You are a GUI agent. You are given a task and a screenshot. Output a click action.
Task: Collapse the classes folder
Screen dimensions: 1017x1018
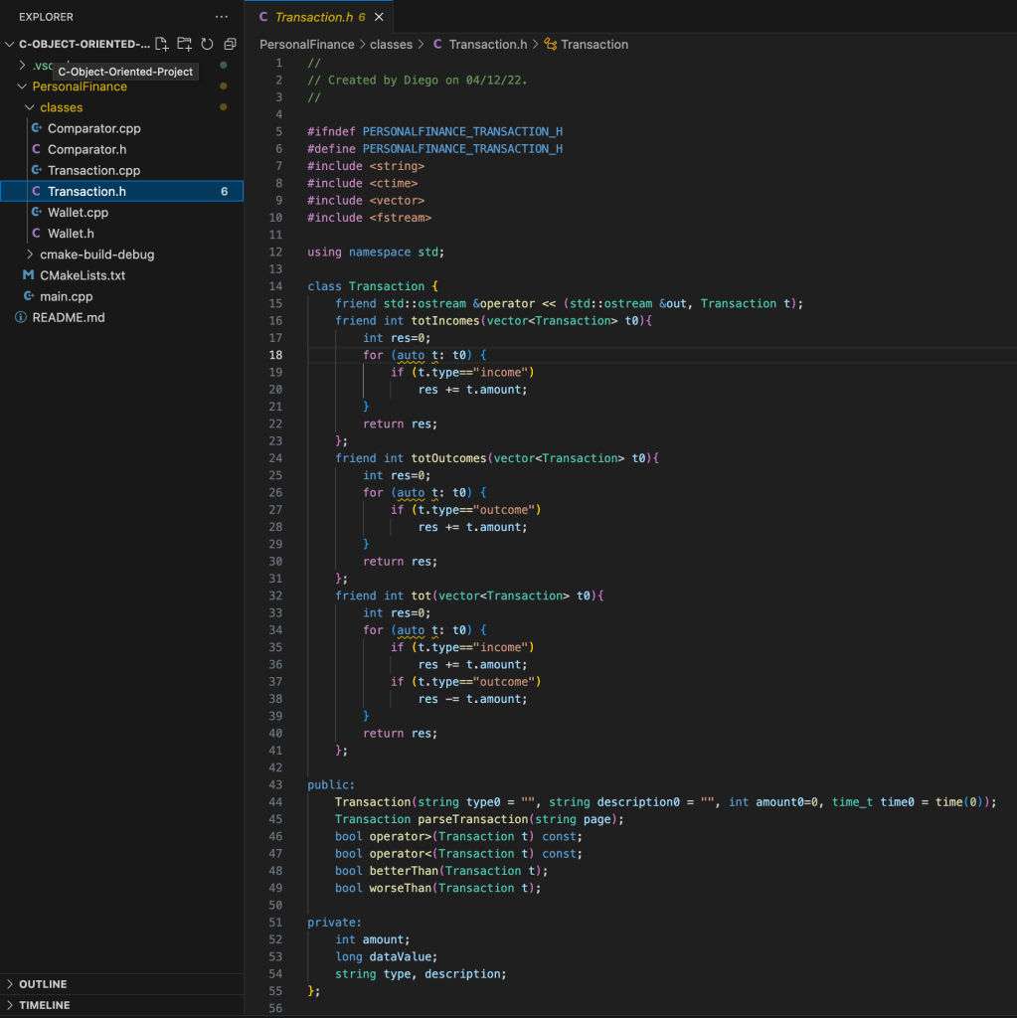coord(61,107)
